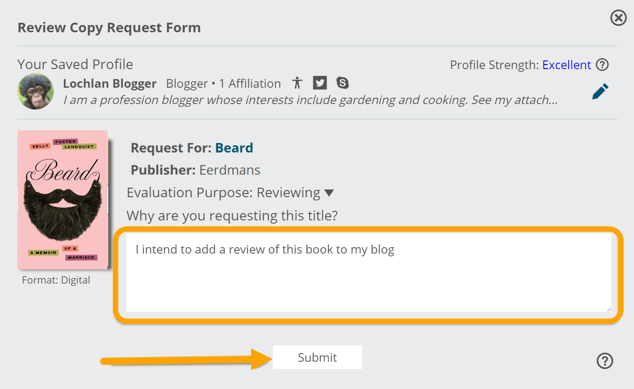Viewport: 634px width, 389px height.
Task: View the chimpanzee profile avatar
Action: click(35, 91)
